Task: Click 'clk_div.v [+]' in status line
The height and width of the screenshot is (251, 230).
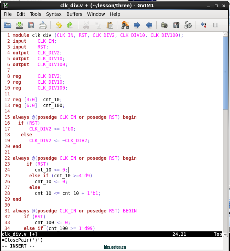Action: click(20, 234)
